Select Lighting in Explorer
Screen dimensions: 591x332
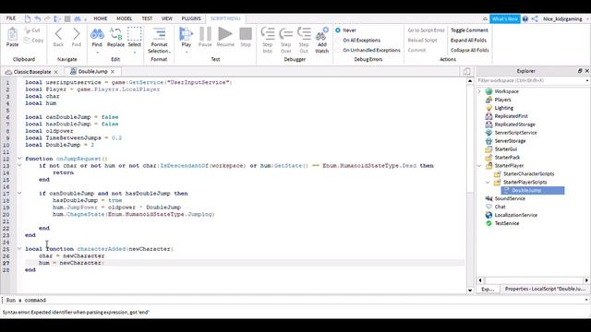pyautogui.click(x=503, y=108)
